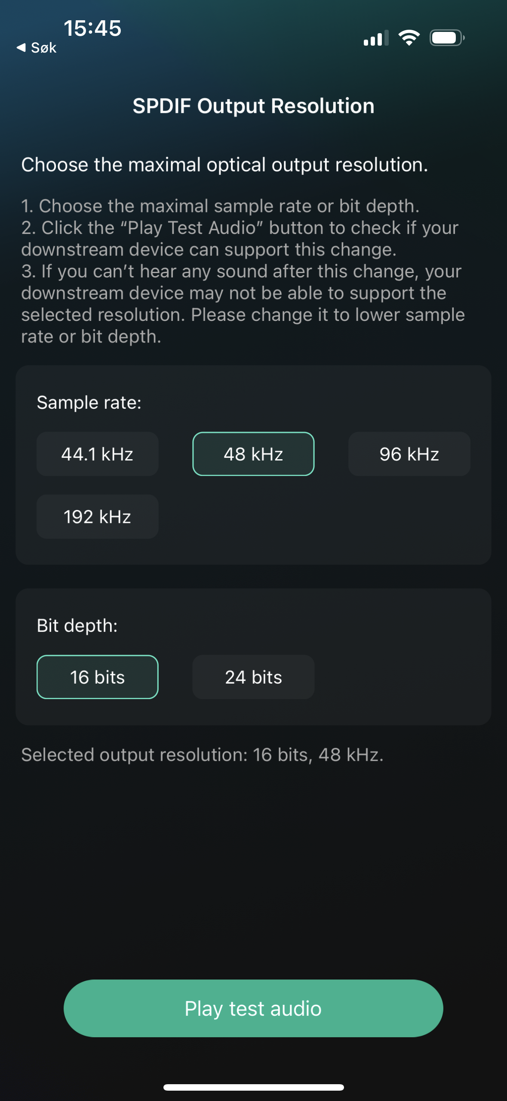507x1101 pixels.
Task: Tap the Wi-Fi status icon
Action: [x=409, y=38]
